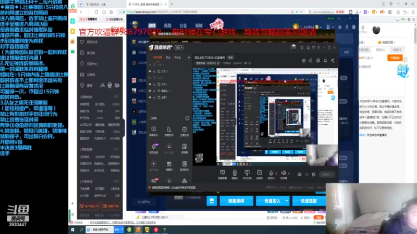Click the browser address bar URL
This screenshot has height=234, width=417.
(x=162, y=12)
